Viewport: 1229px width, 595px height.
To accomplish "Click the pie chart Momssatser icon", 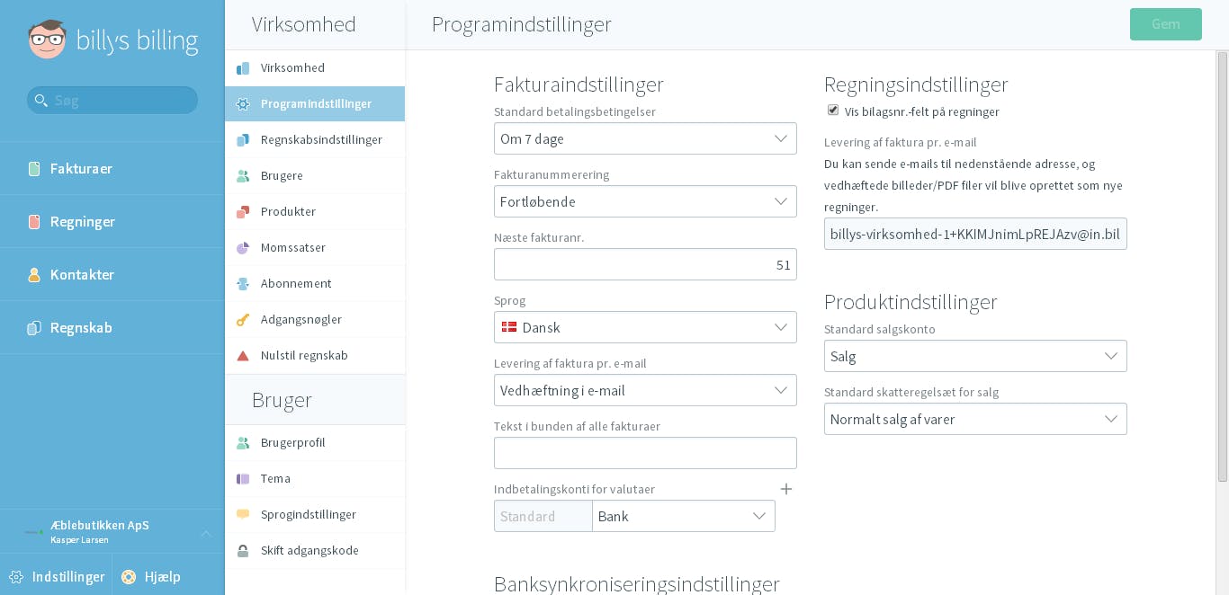I will (243, 248).
